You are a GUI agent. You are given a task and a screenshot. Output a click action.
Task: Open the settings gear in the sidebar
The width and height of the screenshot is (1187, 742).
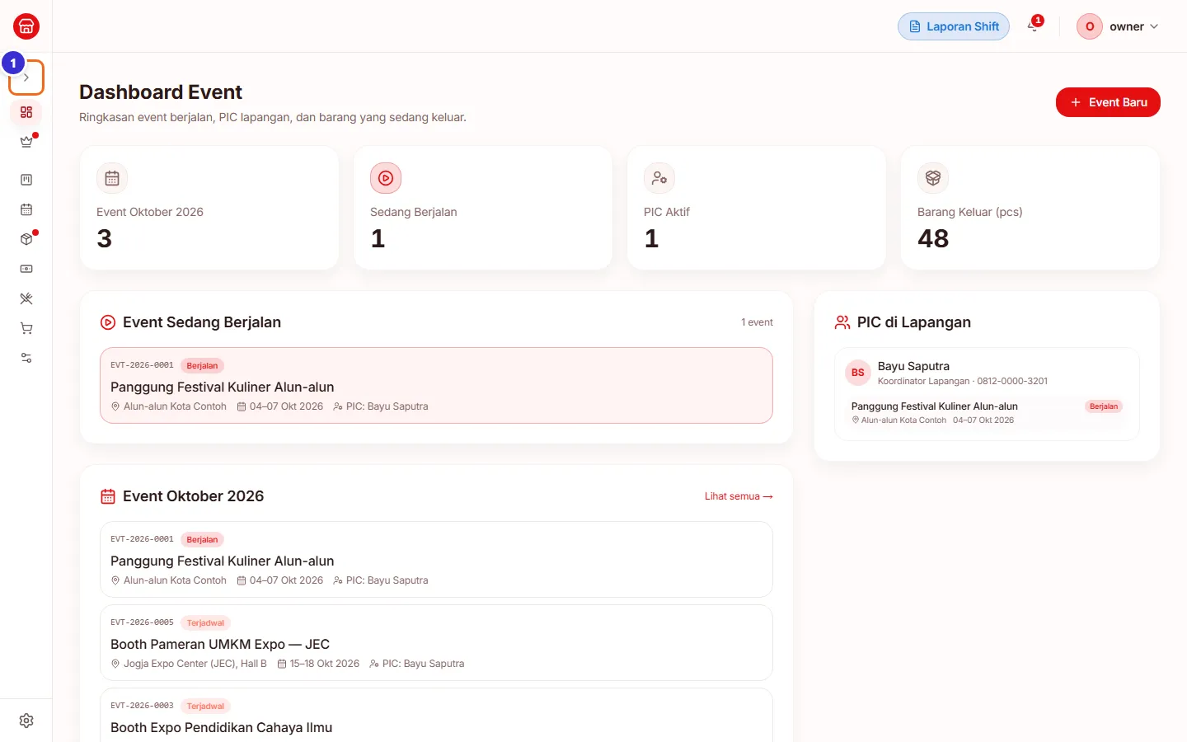[x=26, y=721]
